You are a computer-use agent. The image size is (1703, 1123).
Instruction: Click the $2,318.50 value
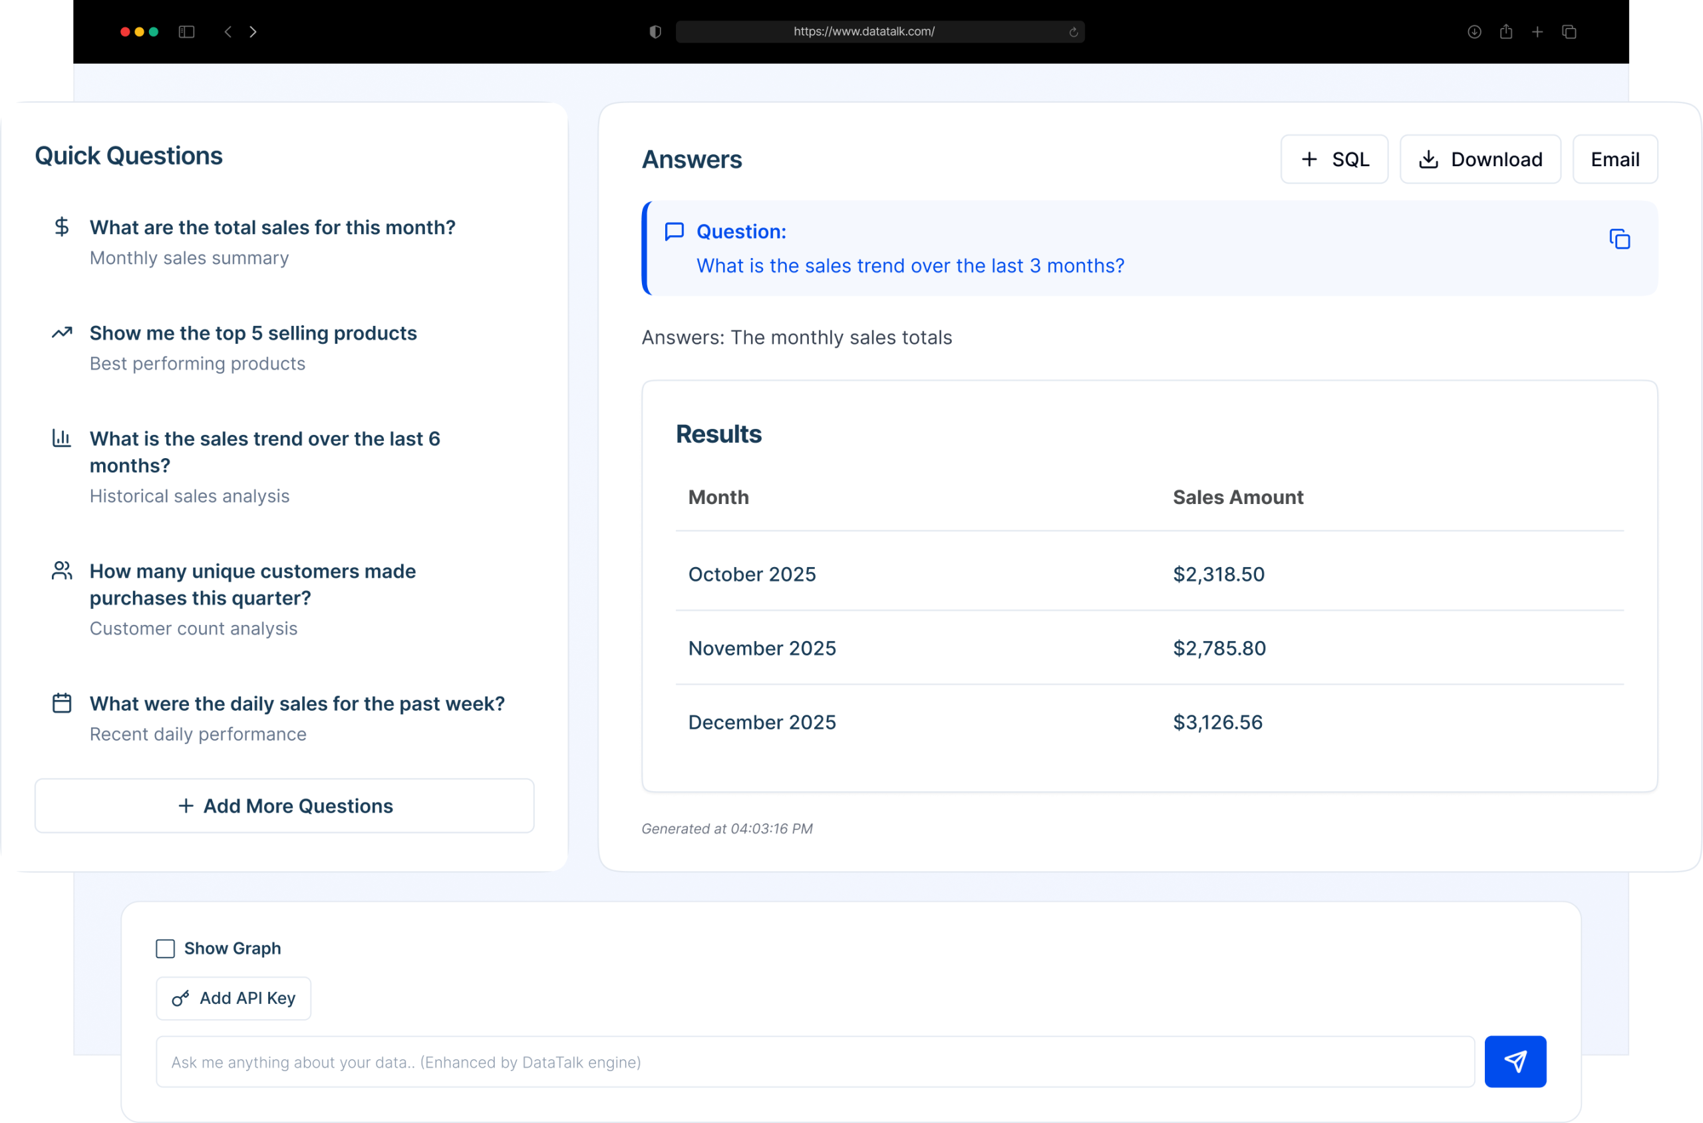(1218, 574)
